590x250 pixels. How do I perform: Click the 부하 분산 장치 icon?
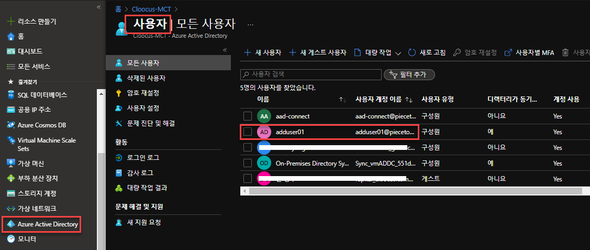pos(11,179)
